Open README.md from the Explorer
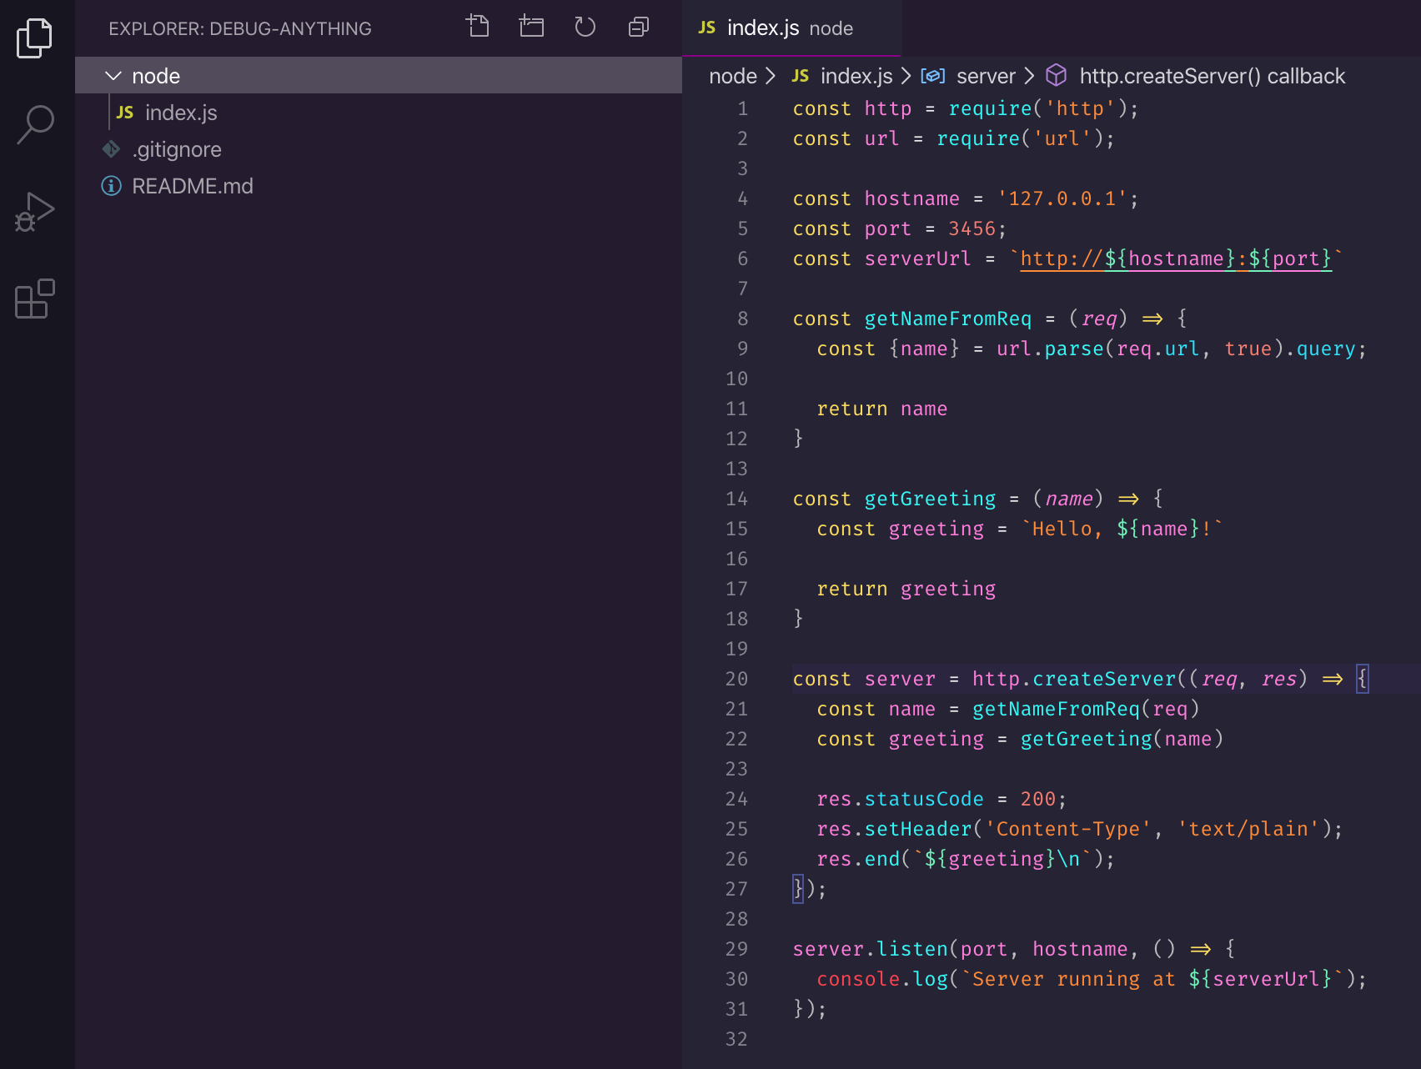 pos(192,186)
